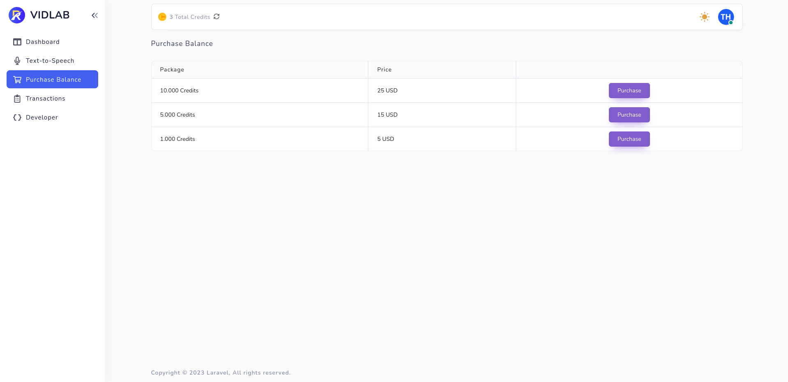Click the '3 Total Credits' text
The image size is (788, 382).
(x=190, y=17)
